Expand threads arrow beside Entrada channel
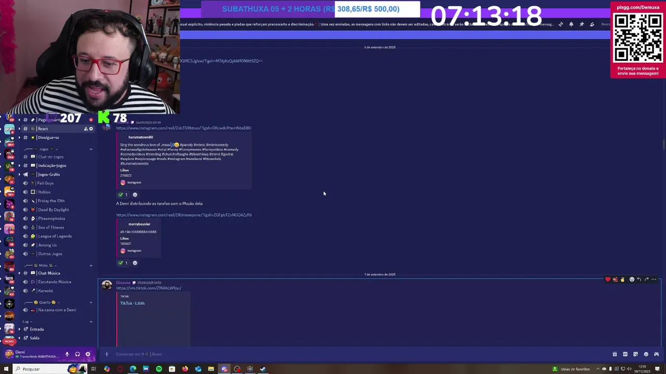The width and height of the screenshot is (666, 374). click(19, 329)
